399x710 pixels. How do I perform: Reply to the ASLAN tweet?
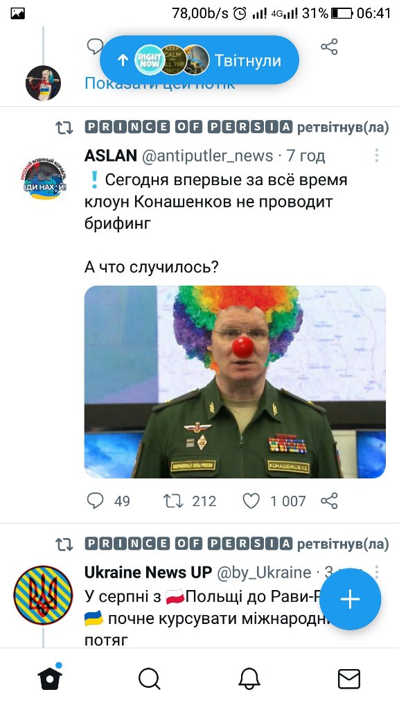(x=95, y=501)
